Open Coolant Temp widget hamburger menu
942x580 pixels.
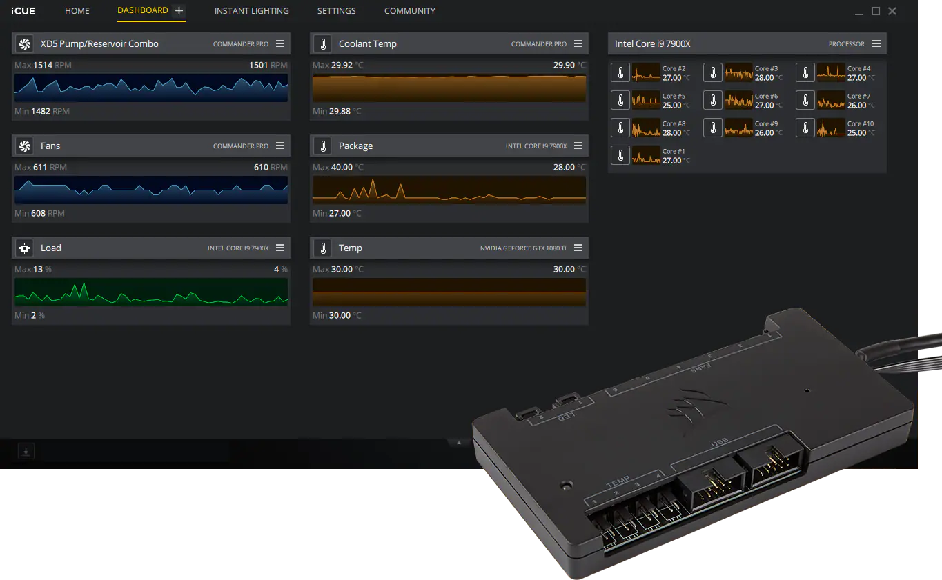(x=578, y=43)
